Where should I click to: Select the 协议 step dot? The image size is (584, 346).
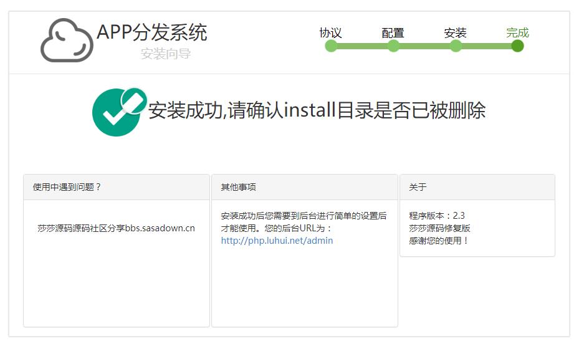pos(331,46)
